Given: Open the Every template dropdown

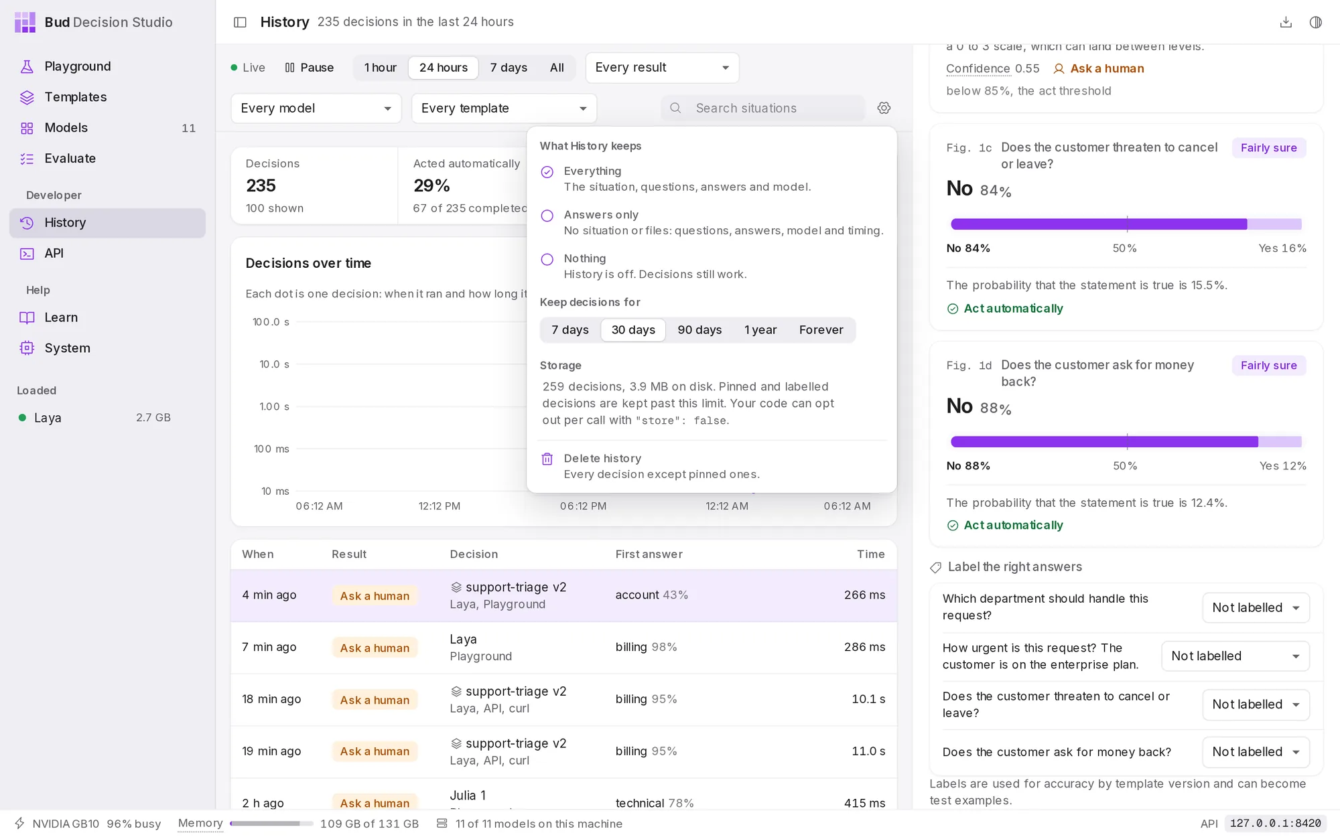Looking at the screenshot, I should [504, 108].
